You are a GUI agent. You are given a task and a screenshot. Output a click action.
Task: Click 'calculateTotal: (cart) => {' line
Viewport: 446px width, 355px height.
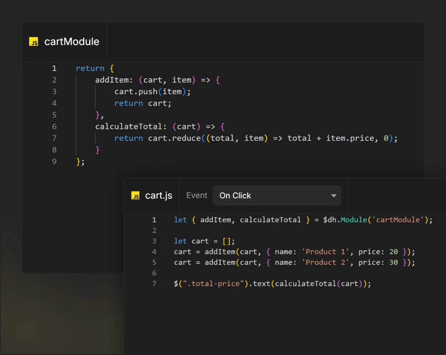tap(160, 126)
